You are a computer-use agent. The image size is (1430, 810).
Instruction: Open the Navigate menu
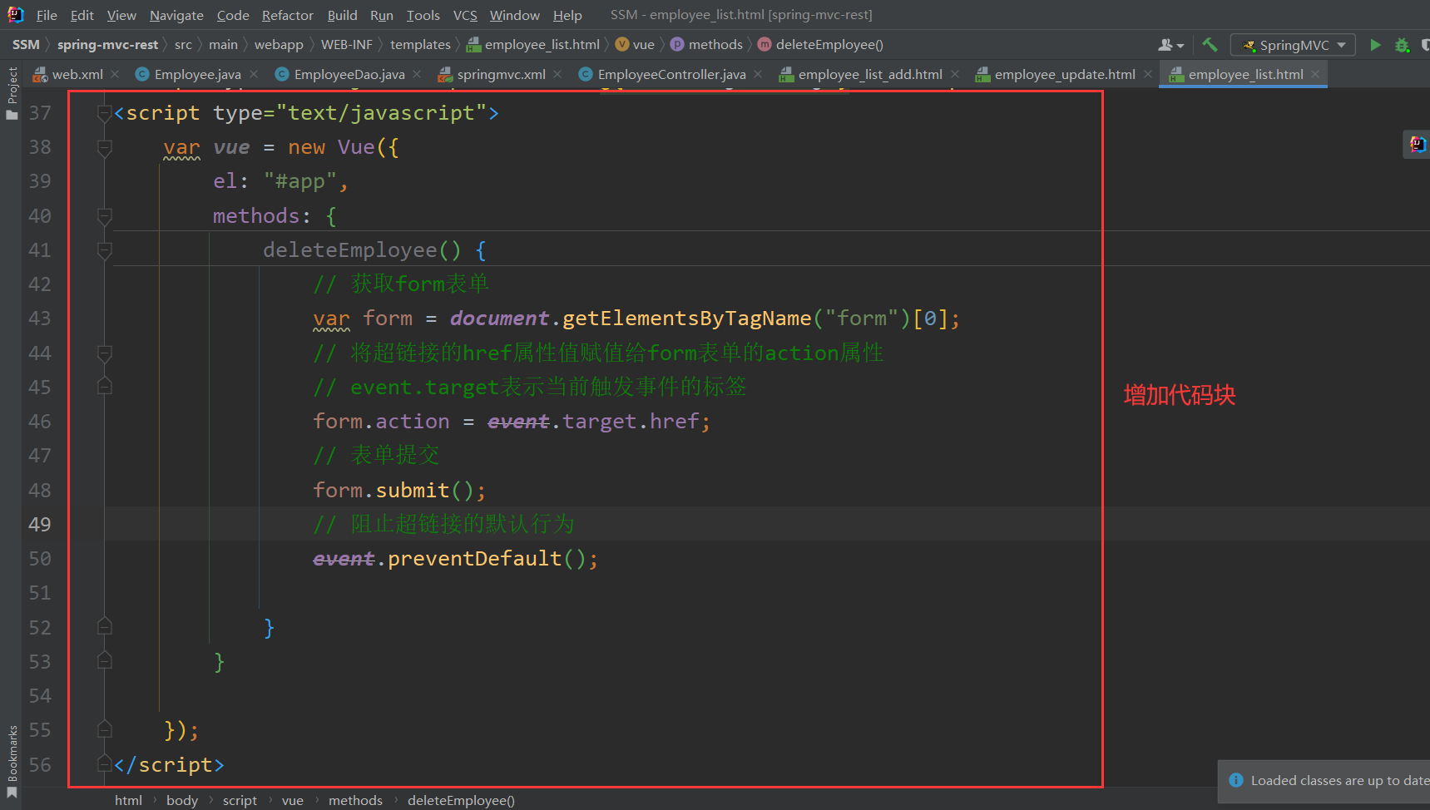tap(176, 15)
